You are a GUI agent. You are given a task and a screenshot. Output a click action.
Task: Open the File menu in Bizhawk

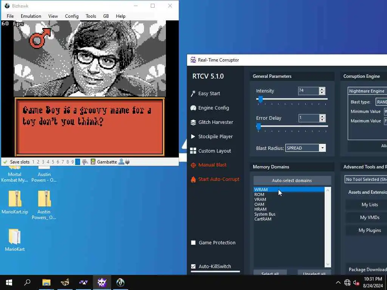click(10, 16)
